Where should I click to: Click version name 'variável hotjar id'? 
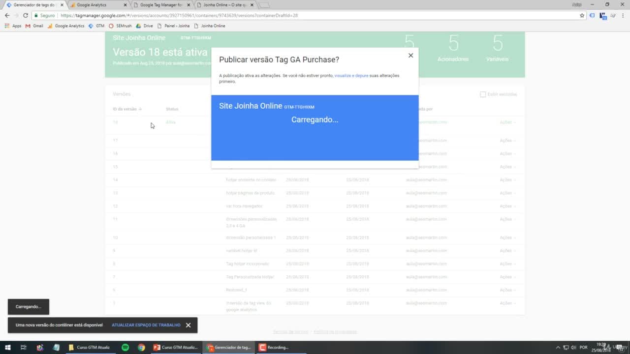click(x=241, y=251)
